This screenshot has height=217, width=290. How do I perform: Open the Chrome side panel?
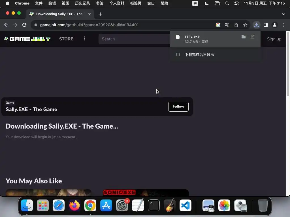pos(266,25)
